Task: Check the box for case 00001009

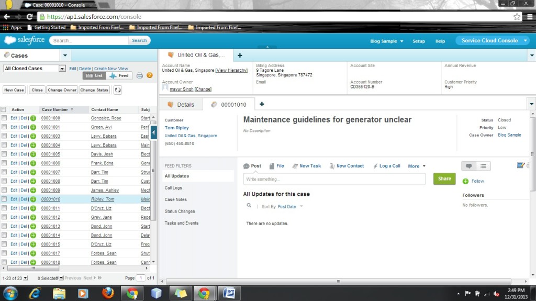Action: [x=4, y=190]
